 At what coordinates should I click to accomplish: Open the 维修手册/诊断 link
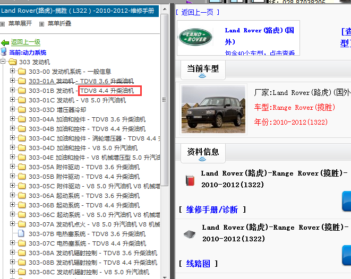pyautogui.click(x=212, y=210)
